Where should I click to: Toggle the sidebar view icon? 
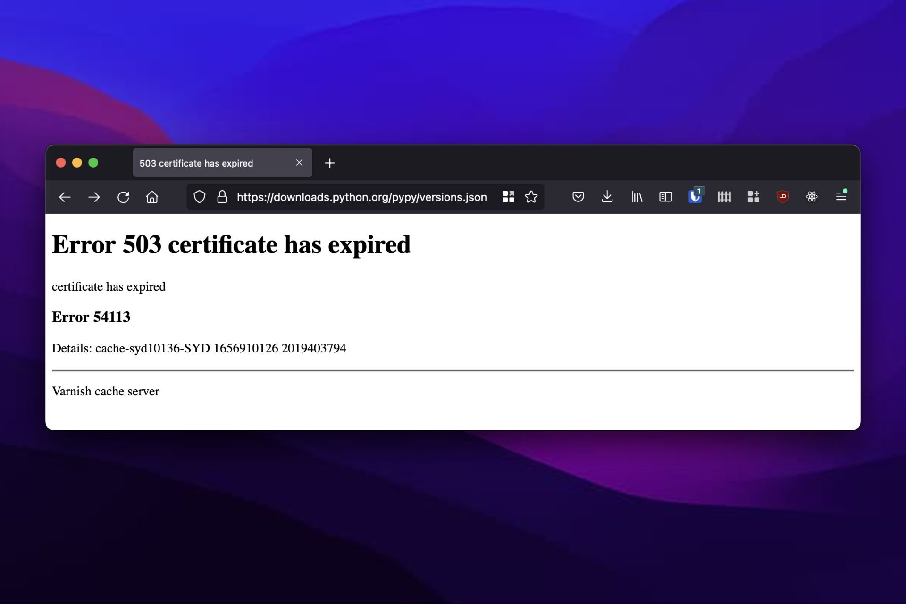[x=666, y=197]
